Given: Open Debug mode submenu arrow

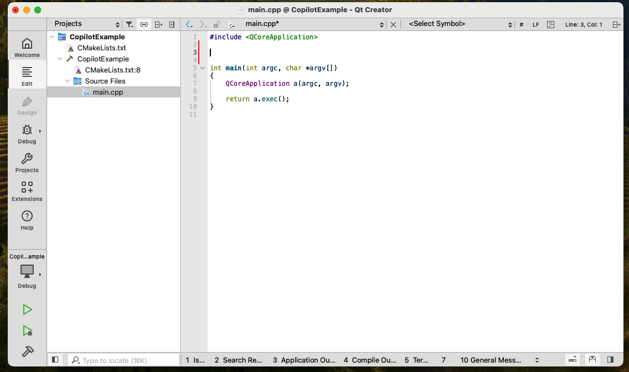Looking at the screenshot, I should 40,131.
